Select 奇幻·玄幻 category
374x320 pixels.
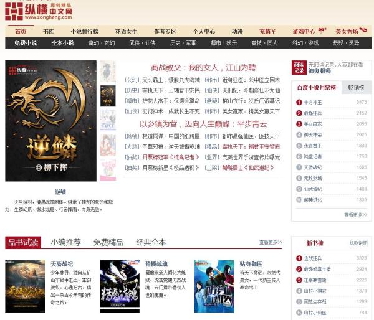tap(102, 43)
